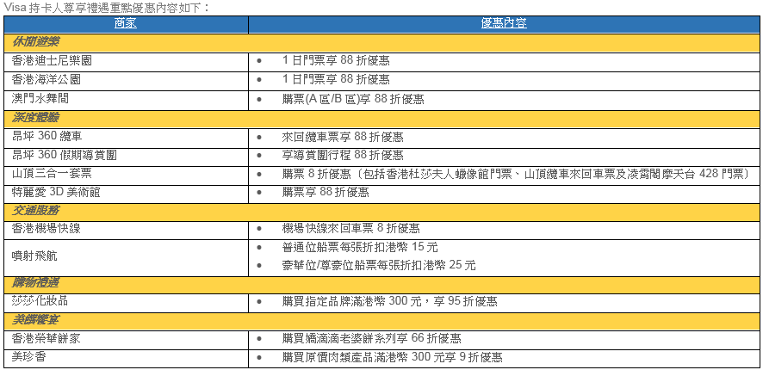
Task: Click the 澳門水舞間 merchant cell
Action: pos(126,100)
